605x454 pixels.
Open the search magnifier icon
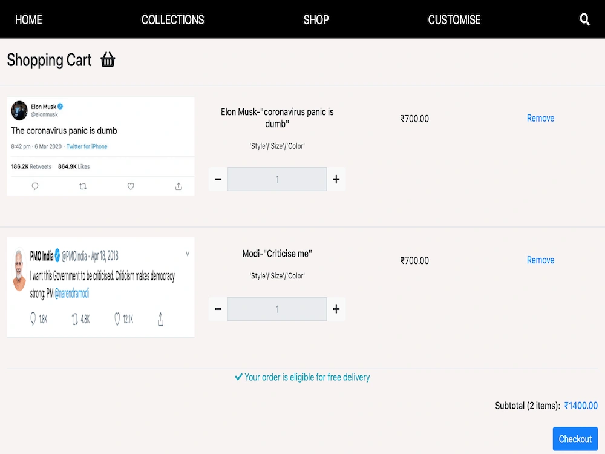point(584,19)
